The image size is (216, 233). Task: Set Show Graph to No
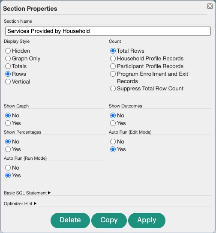(x=8, y=116)
